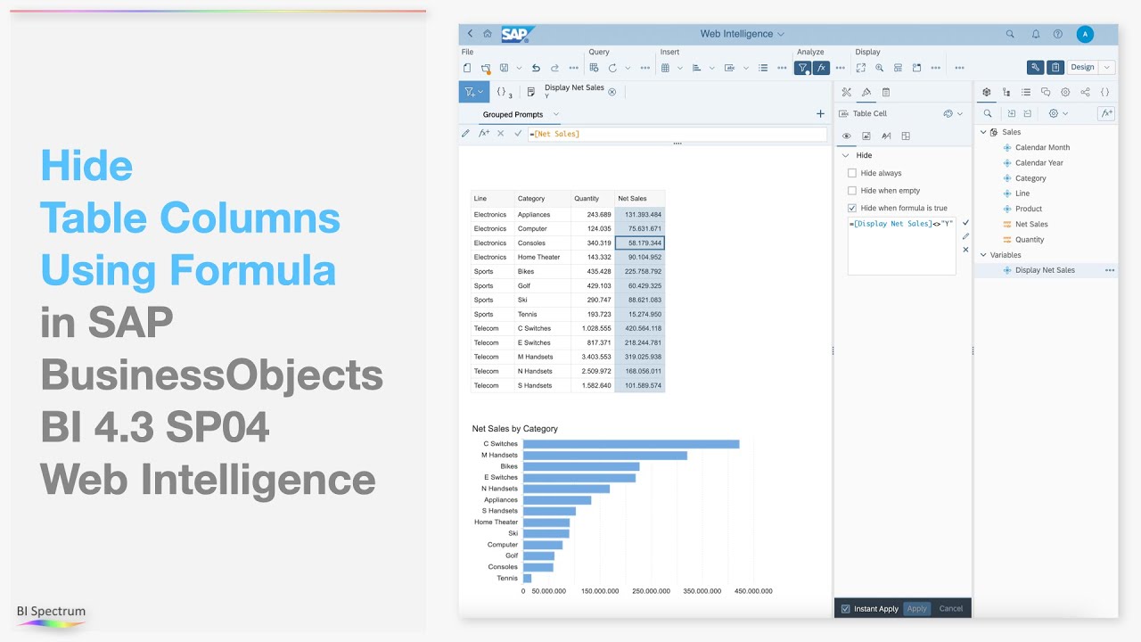Go back using the header back arrow
This screenshot has width=1141, height=642.
click(x=470, y=34)
